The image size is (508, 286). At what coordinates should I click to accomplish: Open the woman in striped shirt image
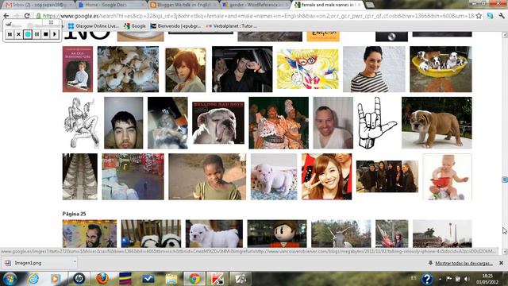pyautogui.click(x=374, y=69)
